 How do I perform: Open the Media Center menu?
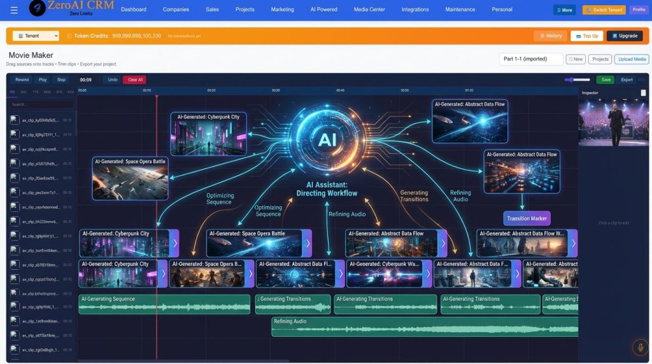click(369, 10)
